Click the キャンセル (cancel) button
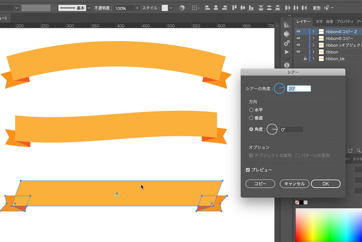Screen dimensions: 362x242 [294, 184]
